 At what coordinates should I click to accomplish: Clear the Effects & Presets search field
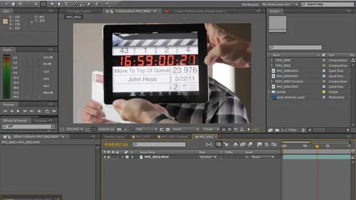coord(53,127)
